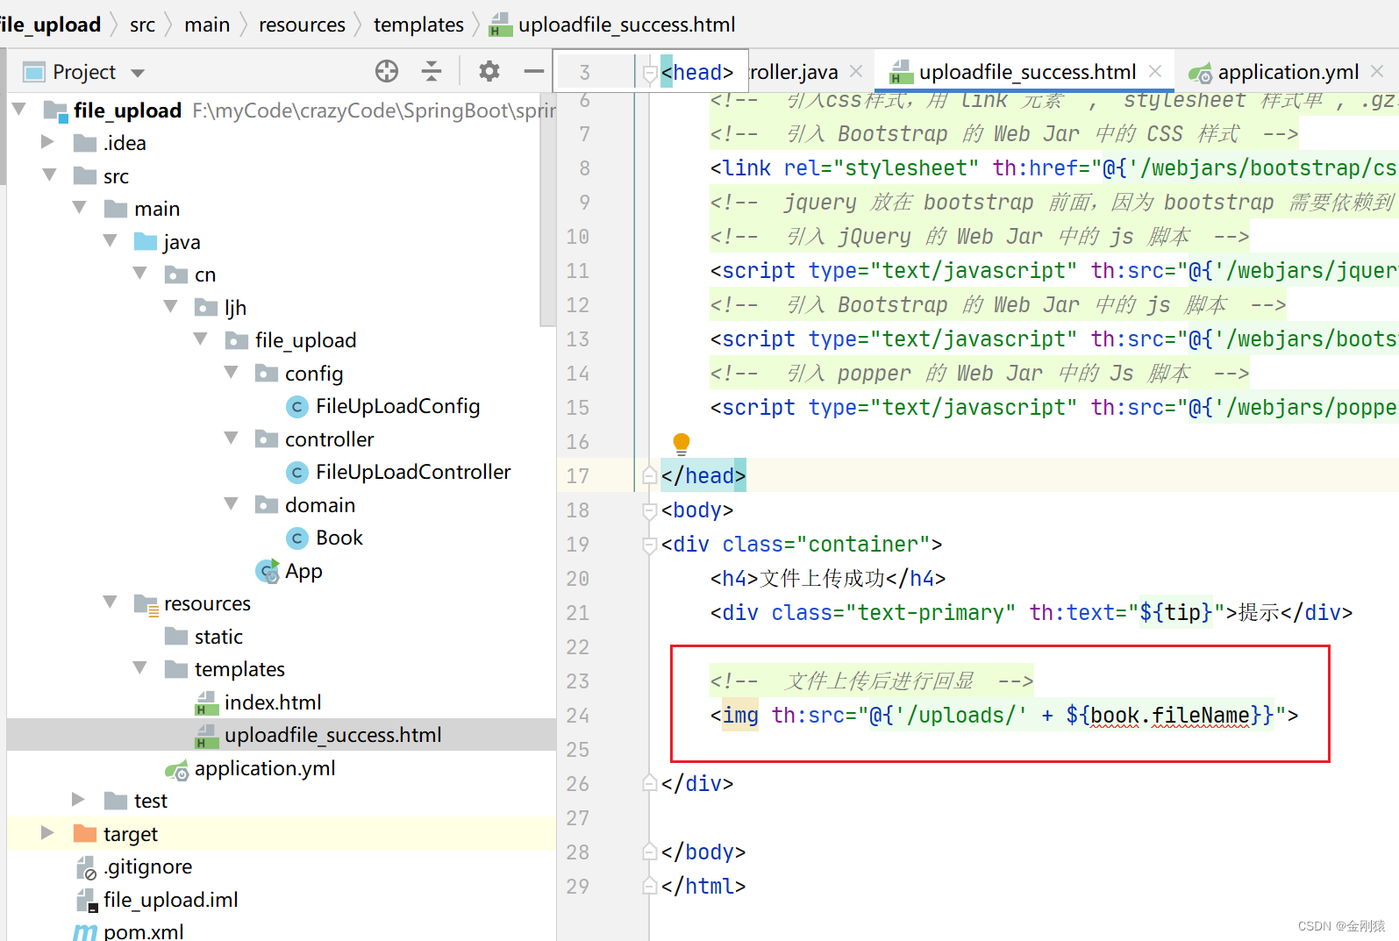The image size is (1399, 941).
Task: Expand the .idea folder
Action: point(48,142)
